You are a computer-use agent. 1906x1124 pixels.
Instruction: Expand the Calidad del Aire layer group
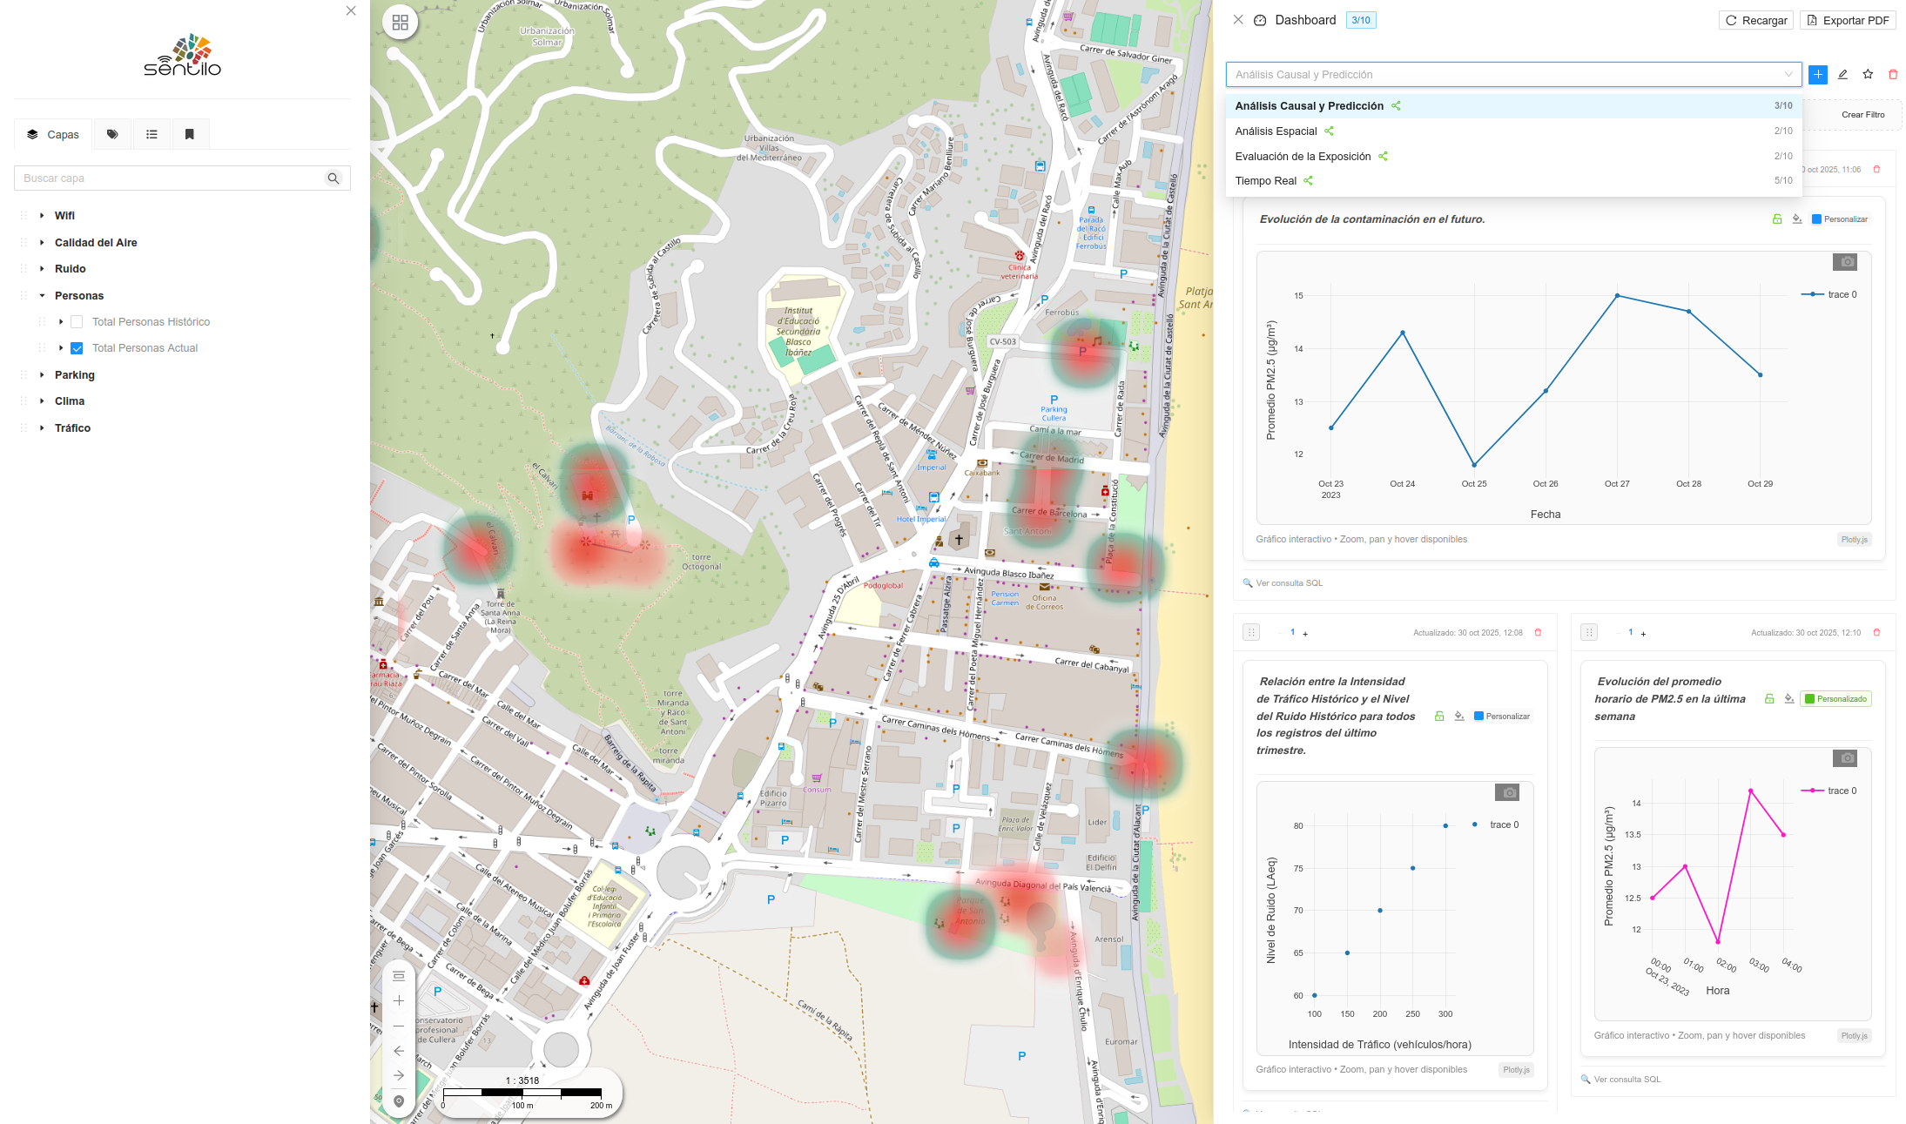tap(42, 243)
